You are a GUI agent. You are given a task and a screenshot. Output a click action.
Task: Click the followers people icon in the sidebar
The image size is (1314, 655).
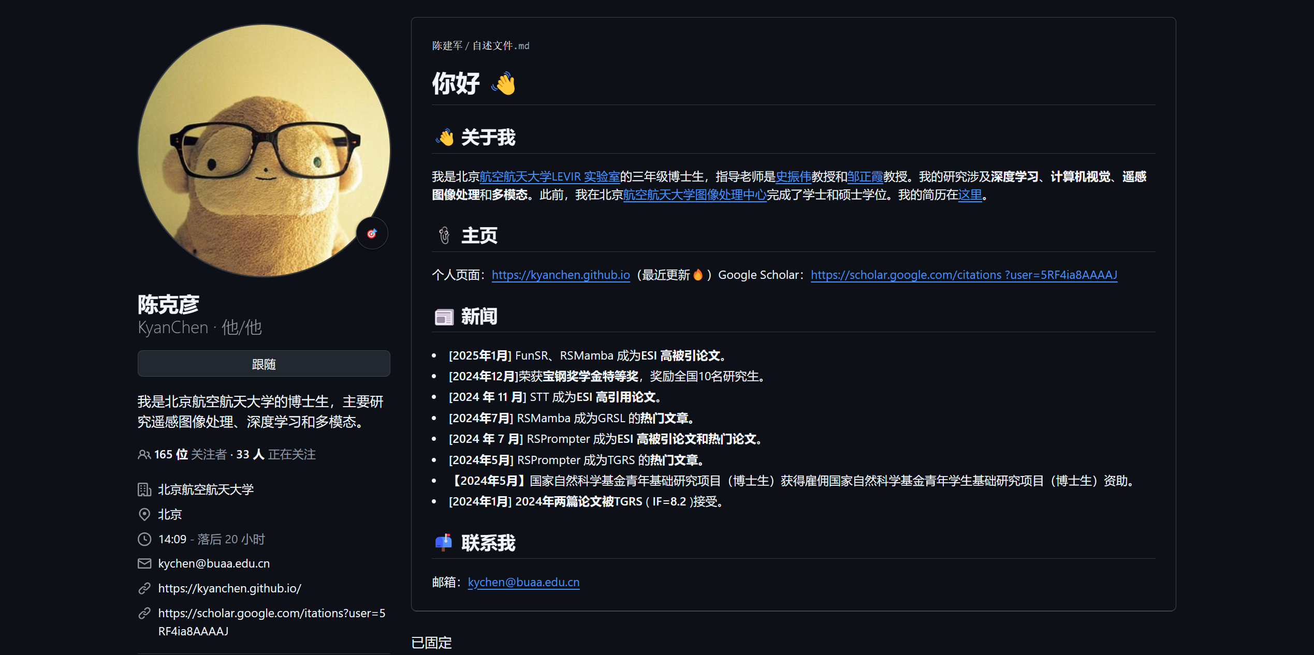143,454
